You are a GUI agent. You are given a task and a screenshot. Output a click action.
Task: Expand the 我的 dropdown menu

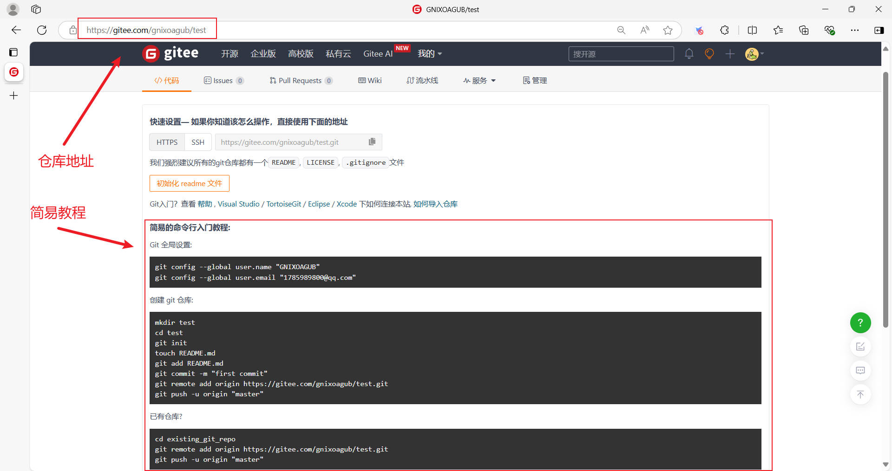429,54
